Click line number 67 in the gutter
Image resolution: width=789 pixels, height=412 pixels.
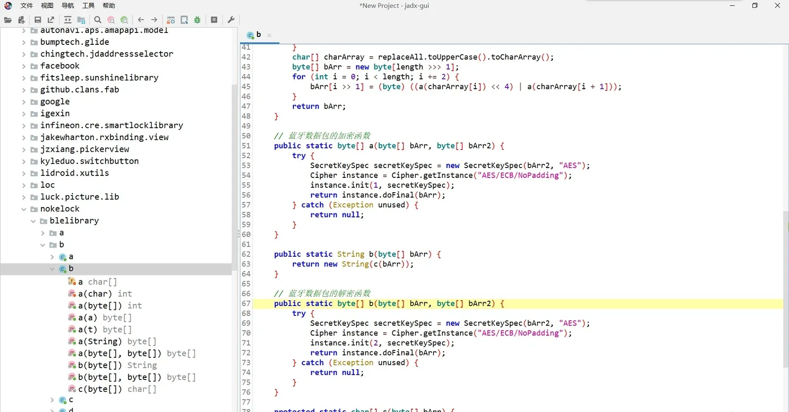pyautogui.click(x=246, y=304)
